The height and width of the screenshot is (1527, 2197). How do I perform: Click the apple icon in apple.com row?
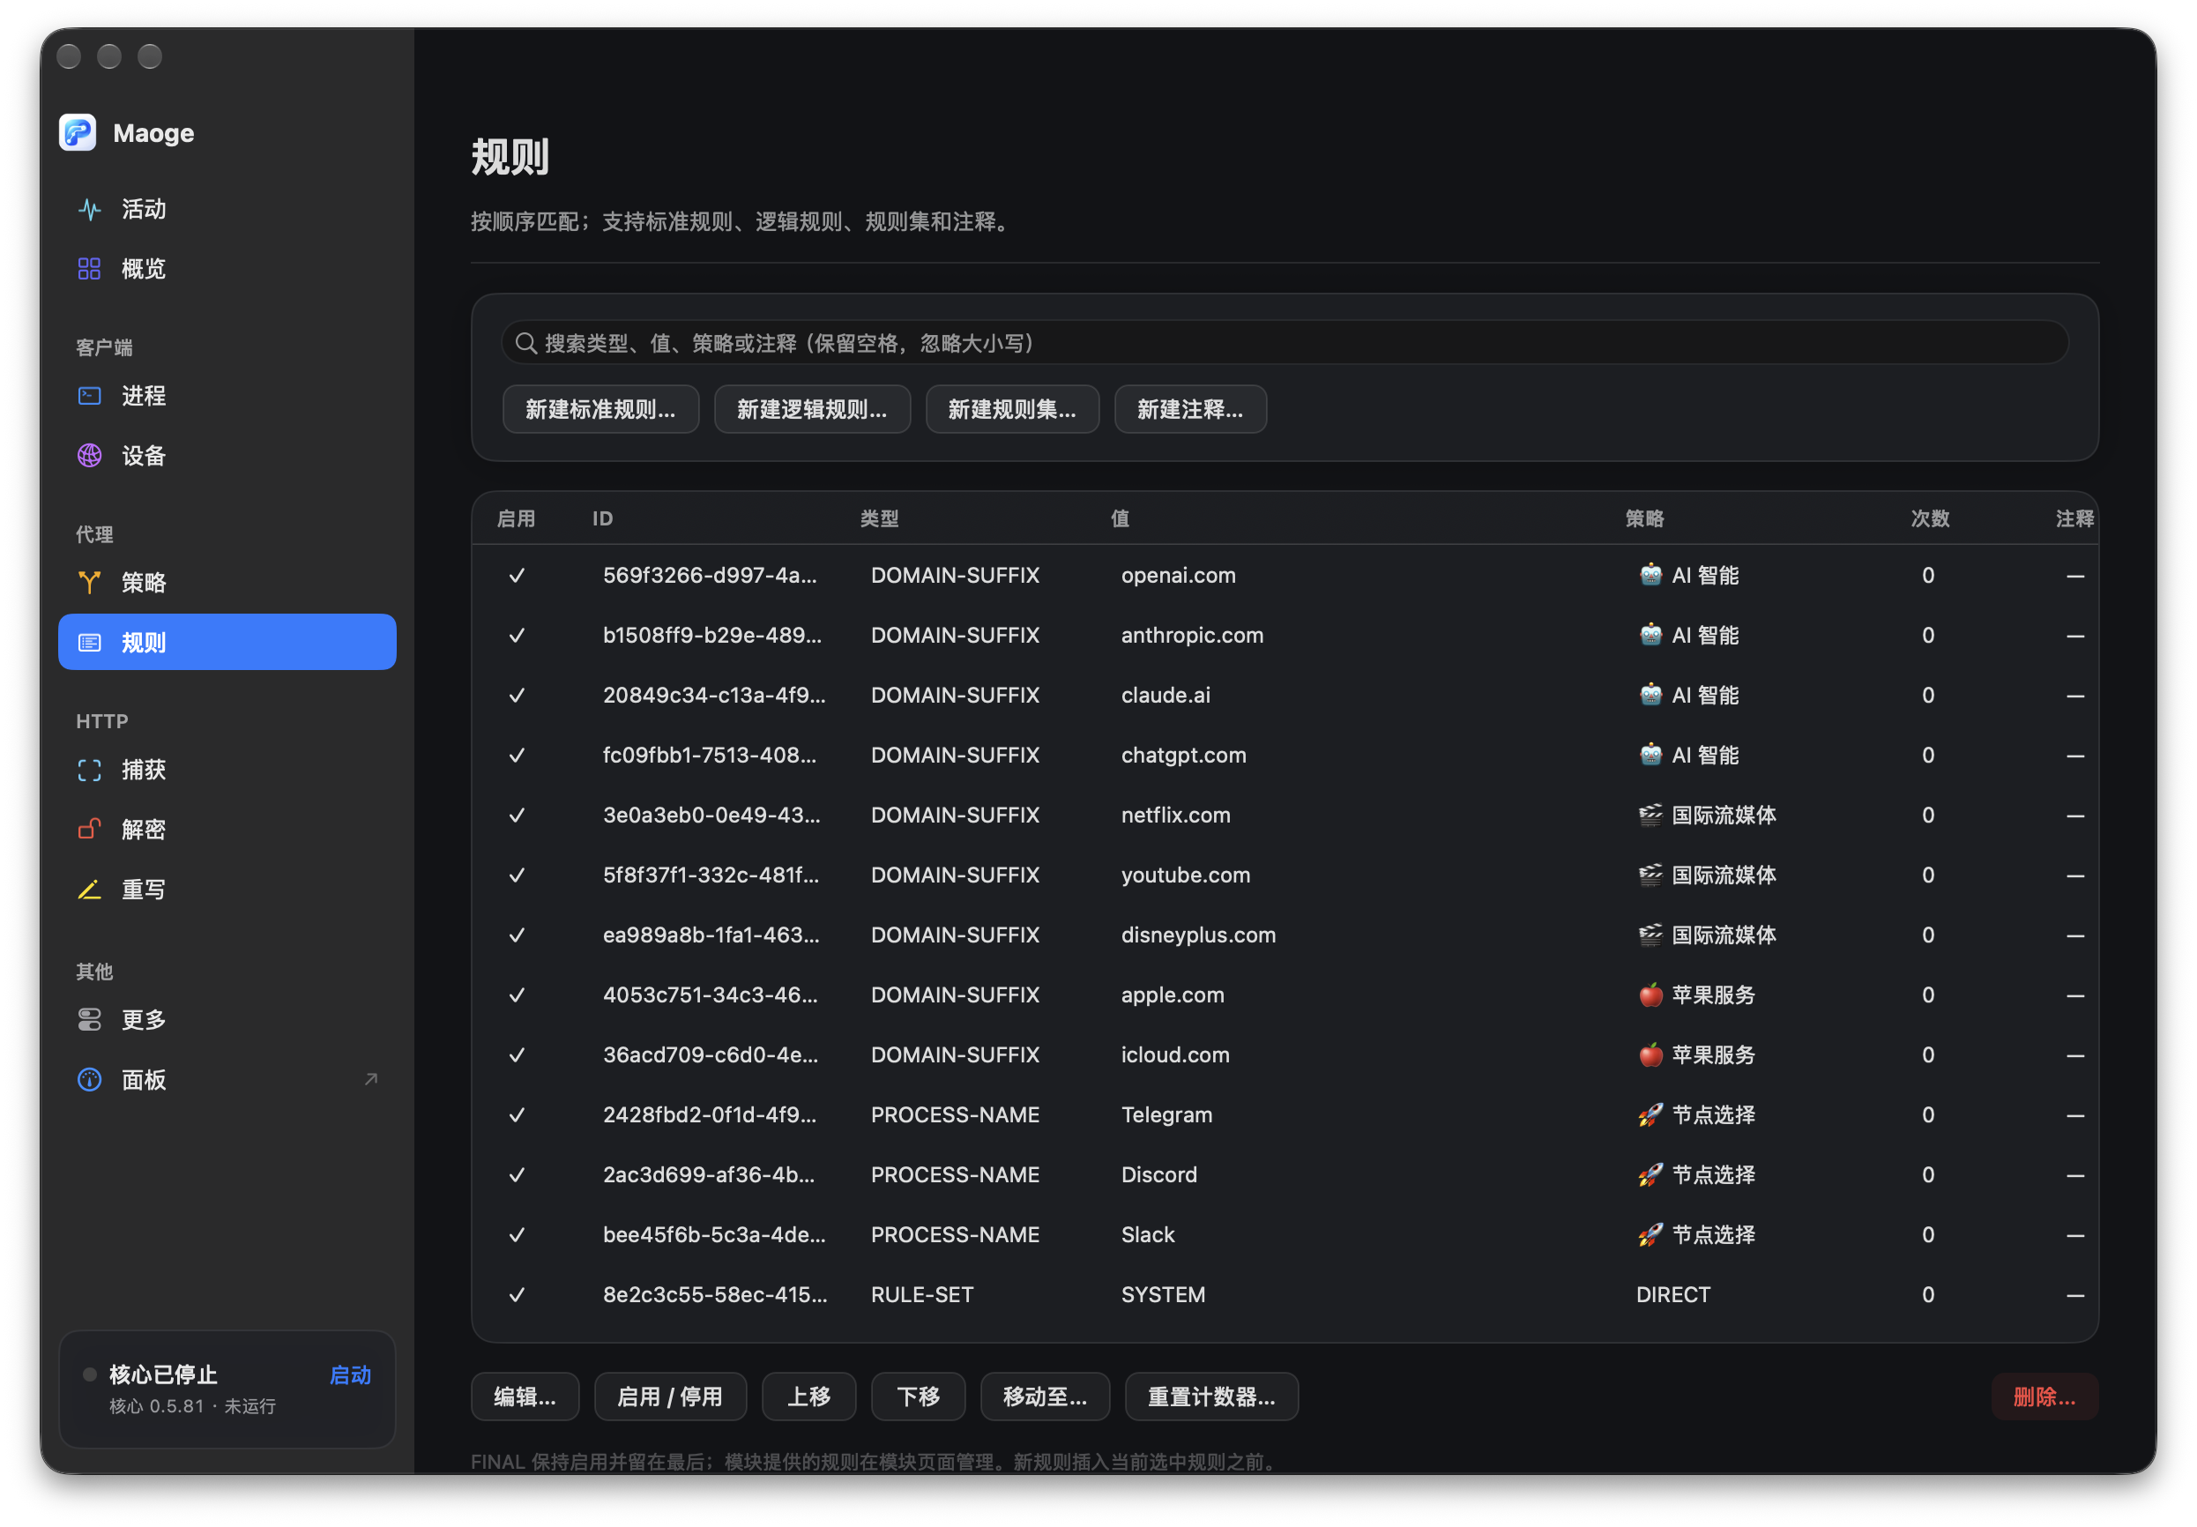tap(1650, 994)
